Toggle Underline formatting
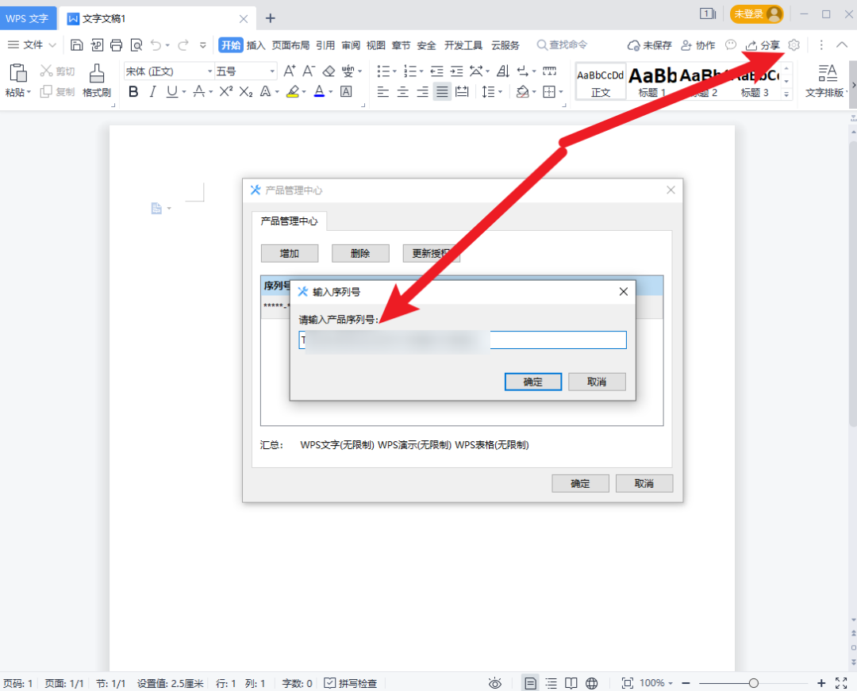Image resolution: width=857 pixels, height=691 pixels. (172, 92)
